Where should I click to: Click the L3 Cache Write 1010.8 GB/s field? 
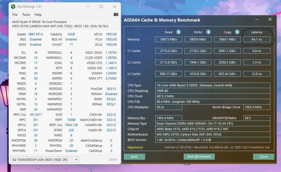click(x=198, y=74)
